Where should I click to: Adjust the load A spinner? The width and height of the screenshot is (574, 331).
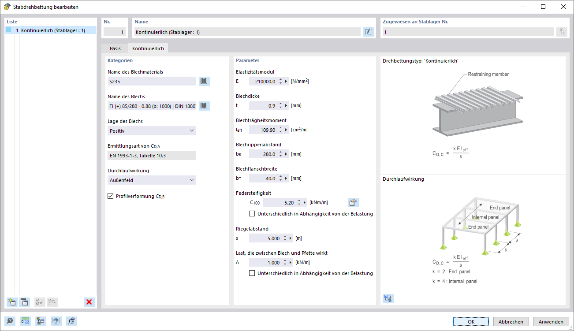(x=285, y=262)
